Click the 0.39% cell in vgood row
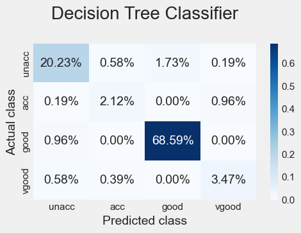 coord(117,180)
